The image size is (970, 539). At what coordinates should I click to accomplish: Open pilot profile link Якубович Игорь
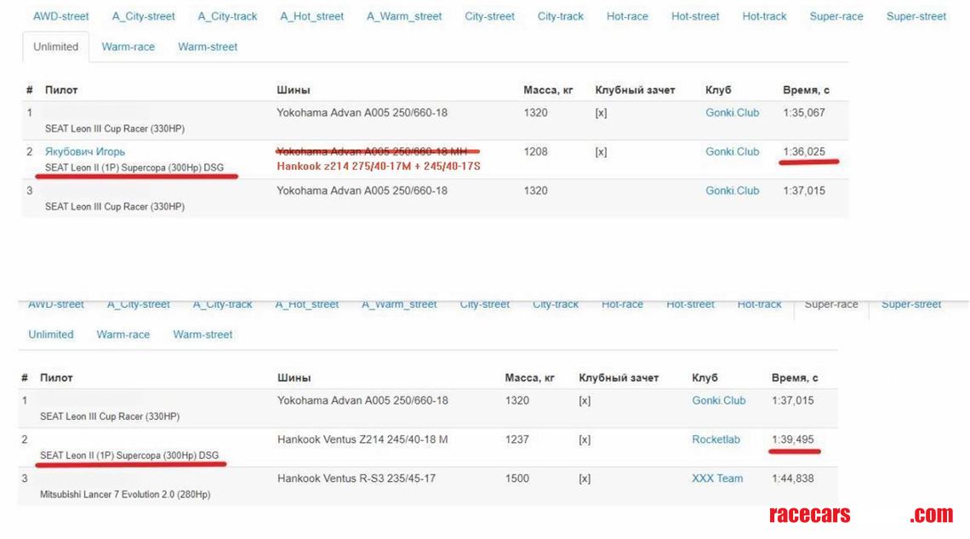85,151
